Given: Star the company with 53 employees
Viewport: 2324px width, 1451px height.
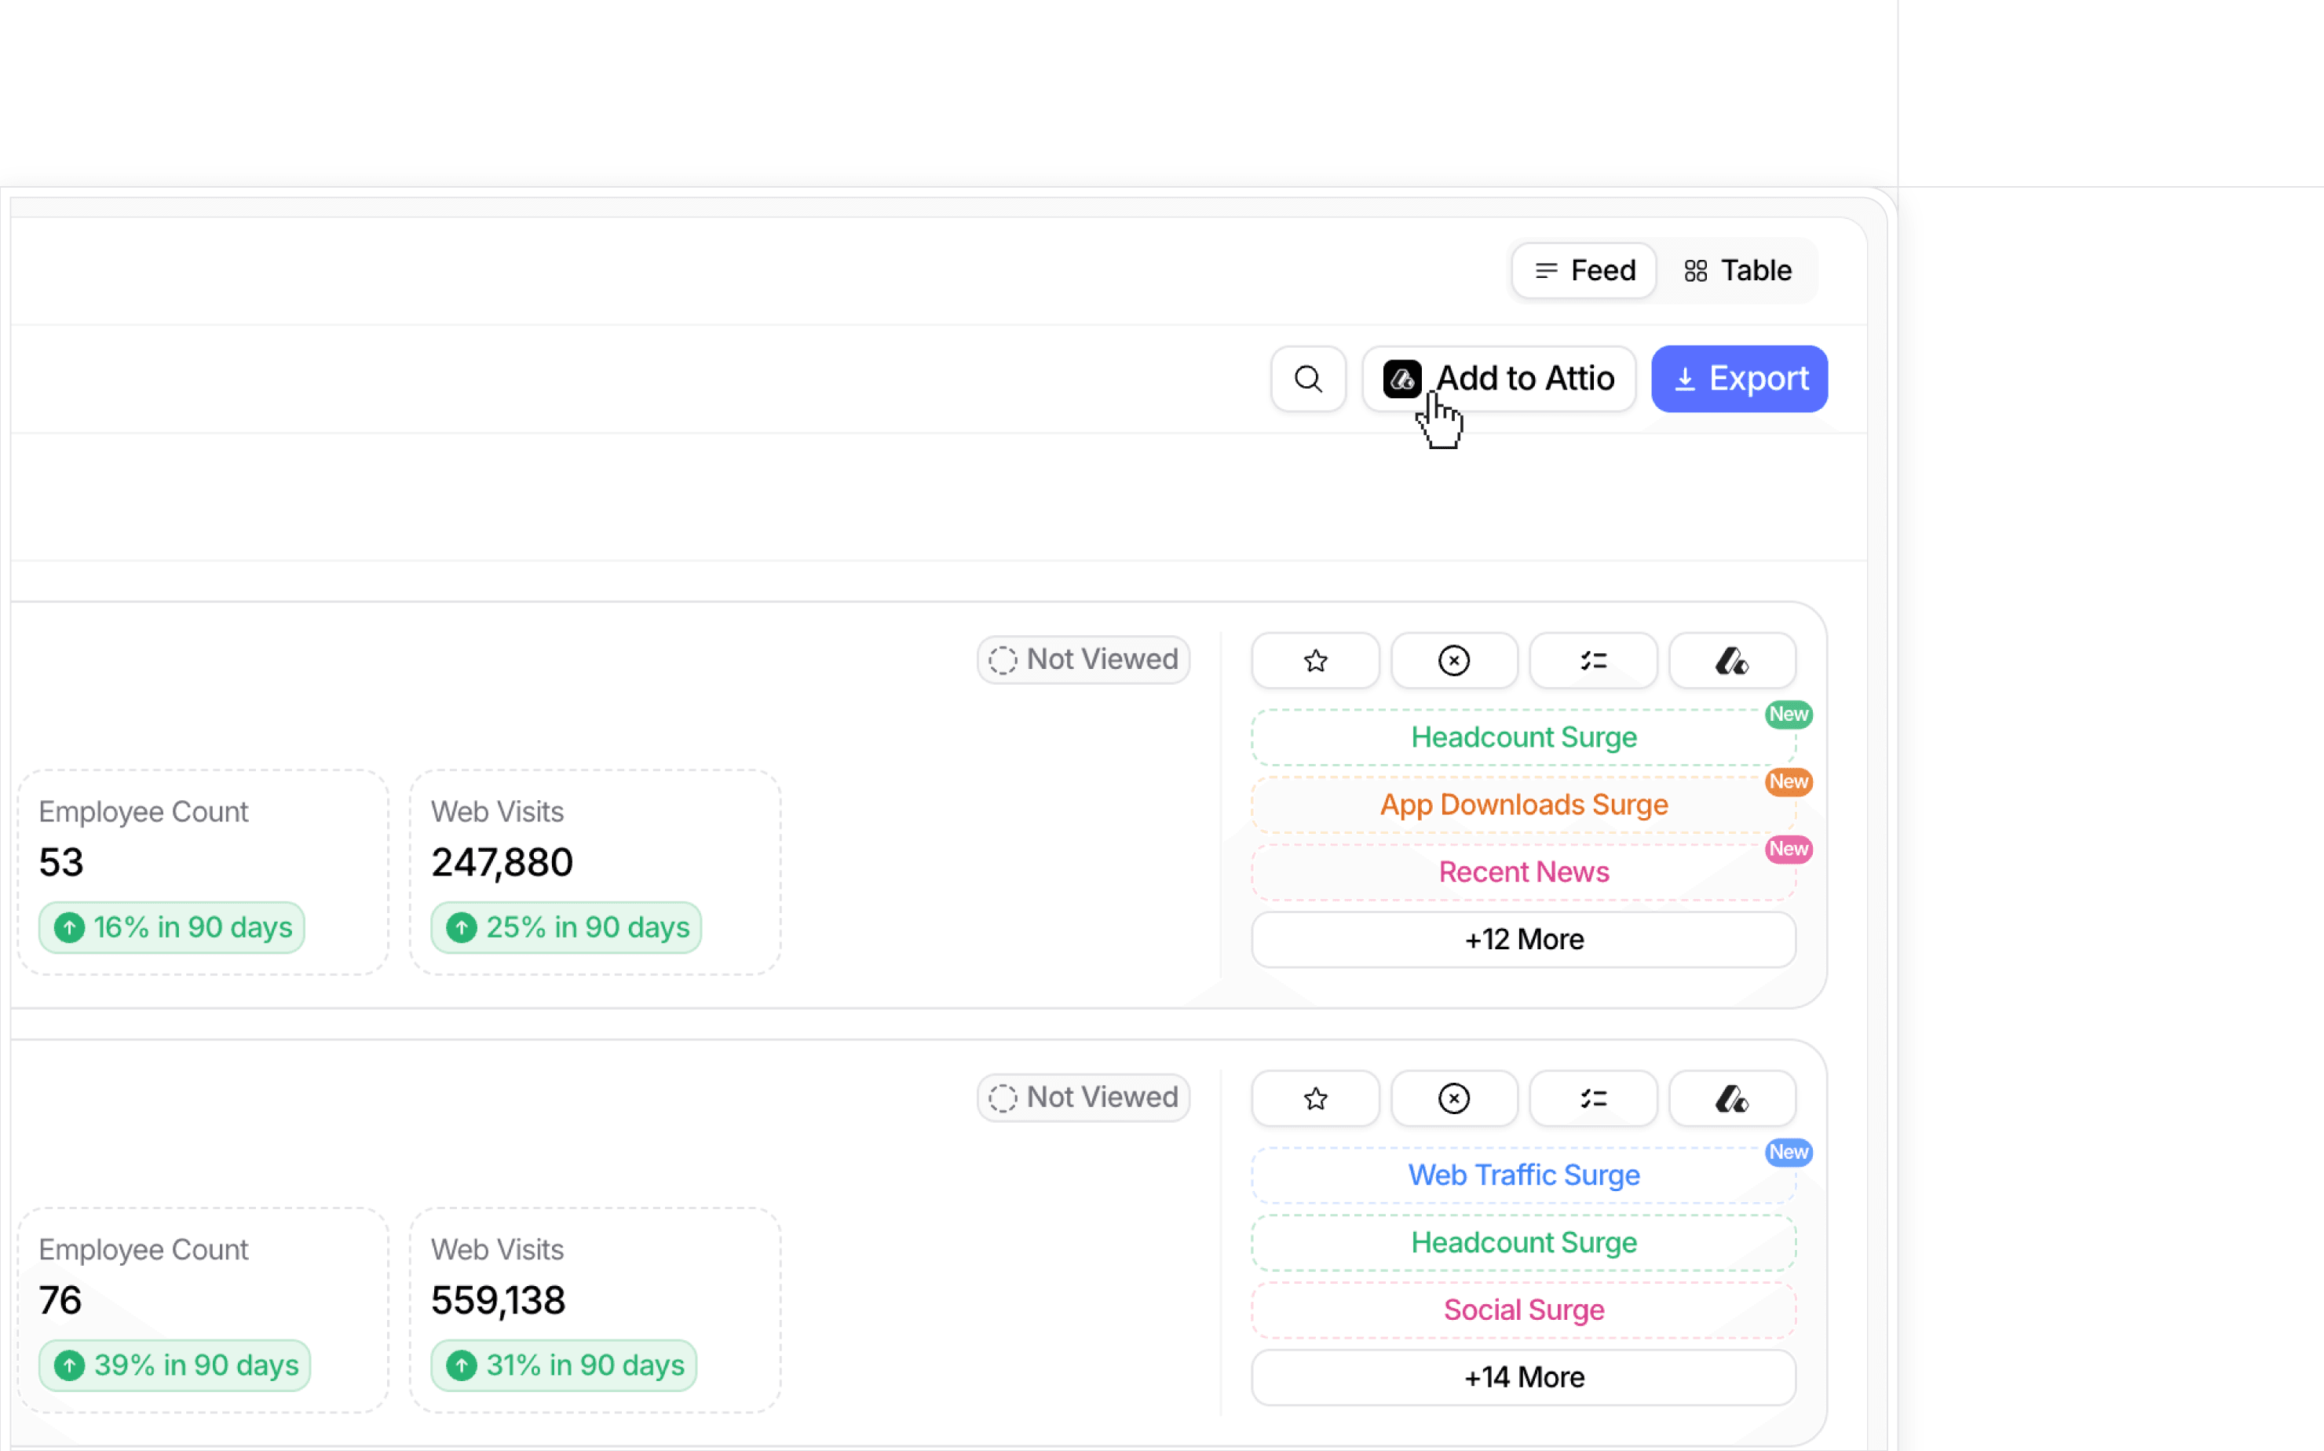Looking at the screenshot, I should point(1316,660).
